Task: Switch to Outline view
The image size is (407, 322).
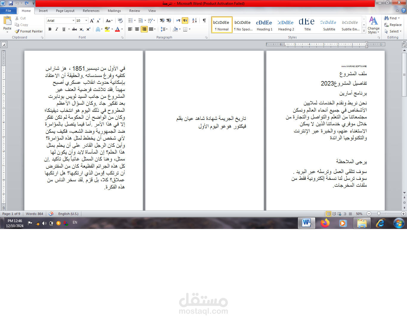Action: 345,214
